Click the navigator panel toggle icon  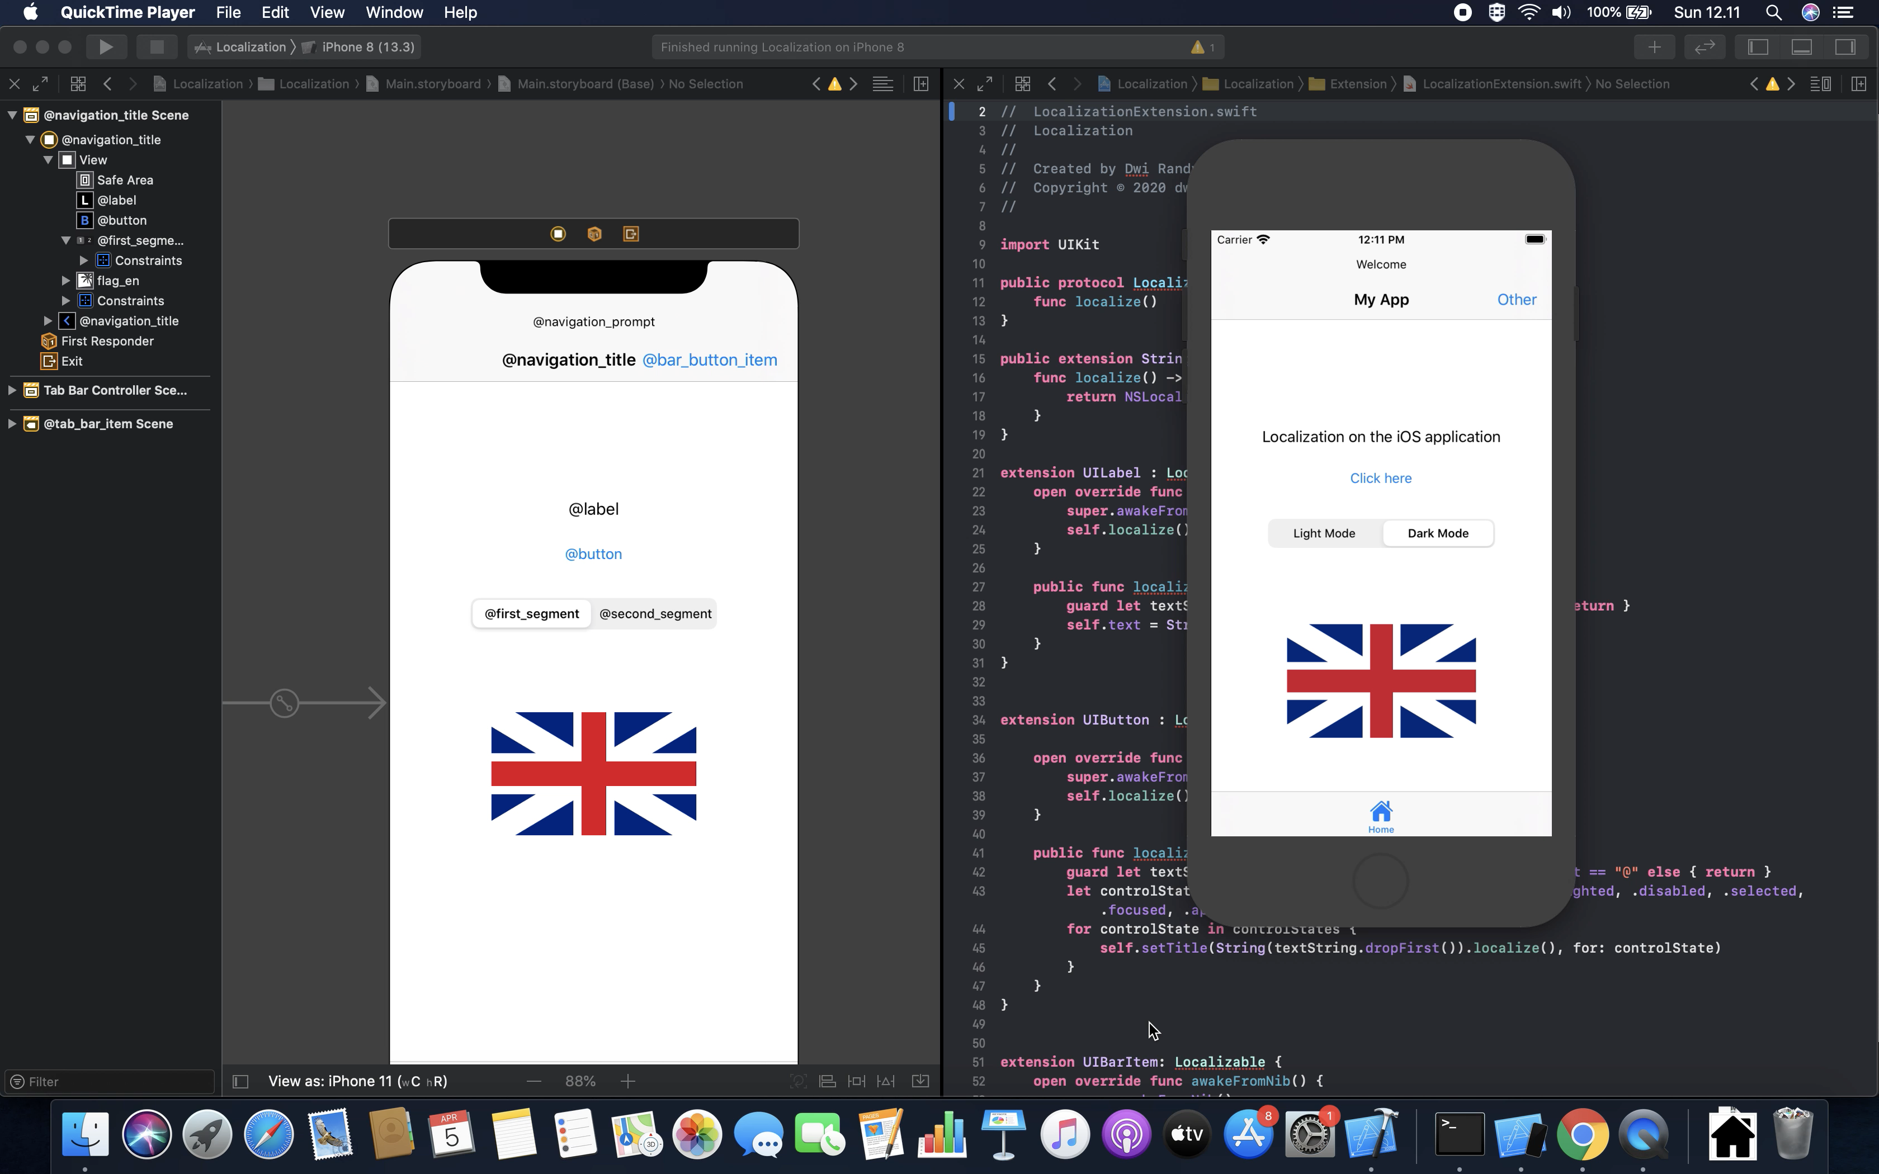pos(1756,48)
